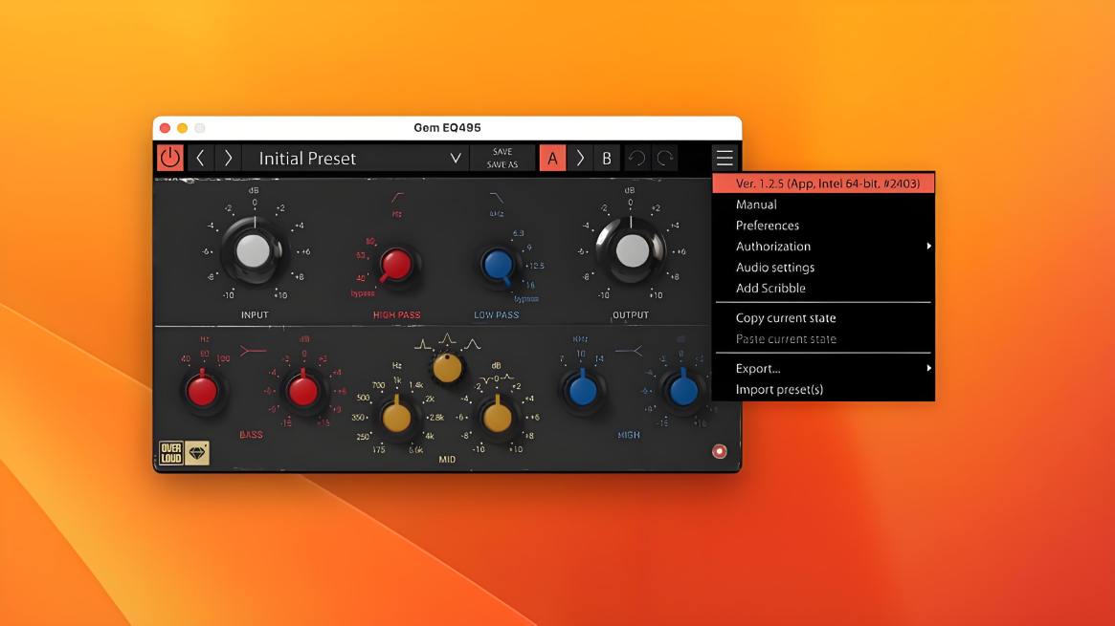Click the INPUT gain knob
This screenshot has width=1115, height=626.
click(x=254, y=251)
